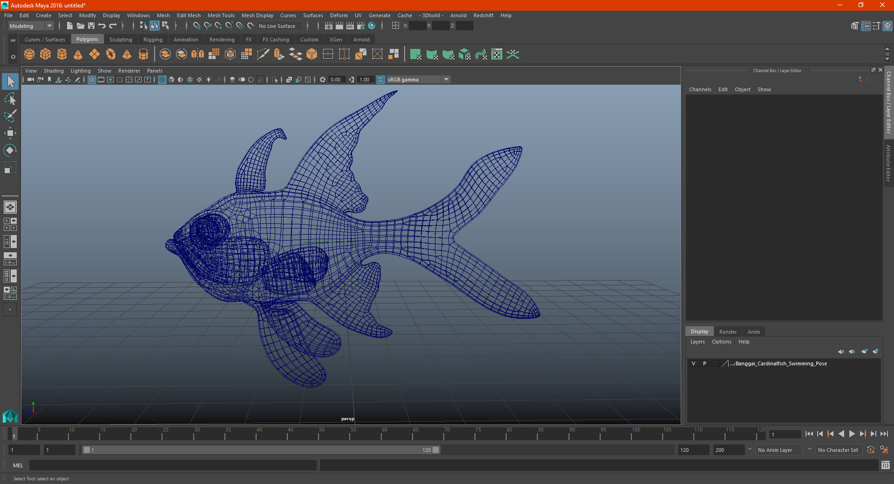
Task: Play the animation backwards
Action: tap(841, 434)
